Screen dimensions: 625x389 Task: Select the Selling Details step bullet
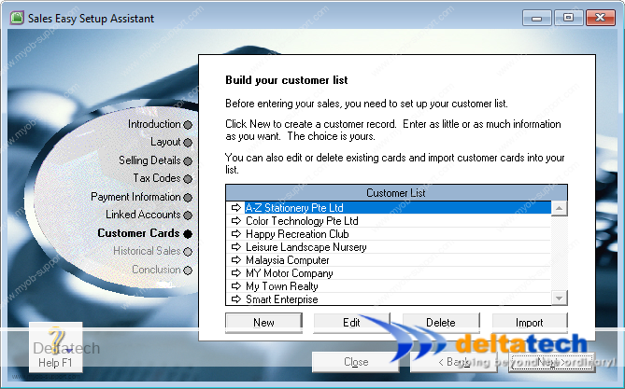(188, 160)
